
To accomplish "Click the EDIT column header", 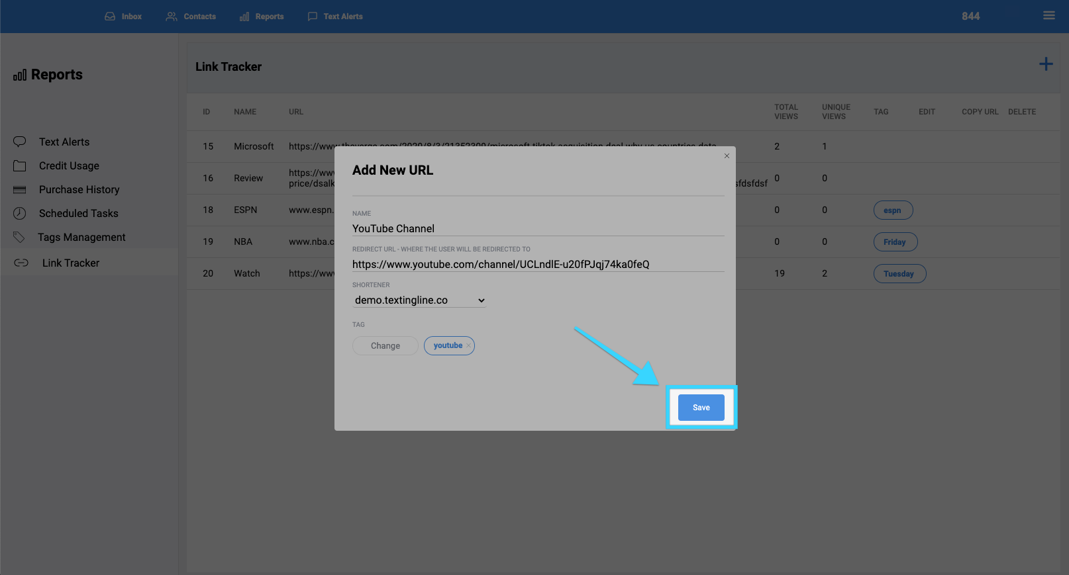I will [x=927, y=112].
